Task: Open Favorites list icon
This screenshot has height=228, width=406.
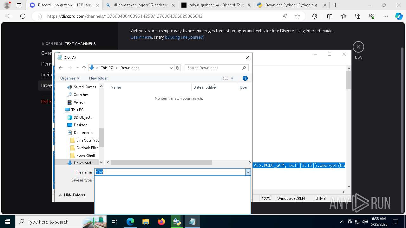Action: pos(344,16)
